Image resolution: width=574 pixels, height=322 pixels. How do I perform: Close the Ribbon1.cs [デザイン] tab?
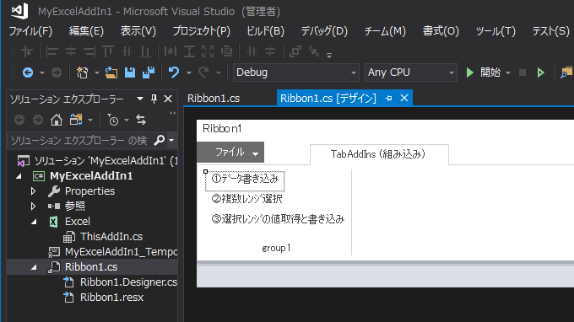(x=404, y=98)
